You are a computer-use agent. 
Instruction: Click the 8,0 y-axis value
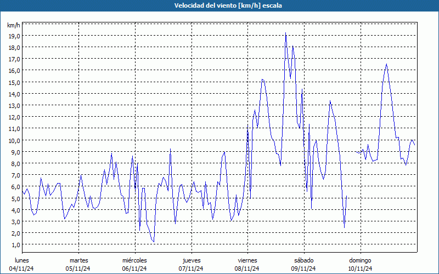pos(16,163)
